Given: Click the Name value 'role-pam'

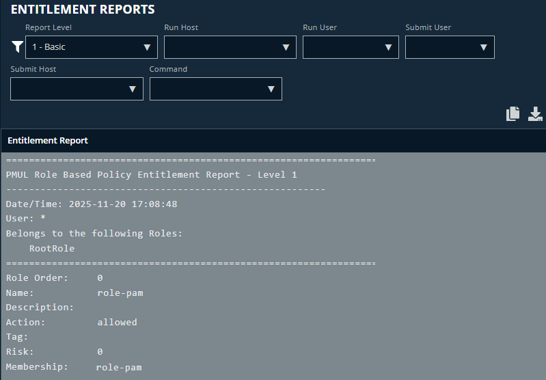Looking at the screenshot, I should pos(120,293).
